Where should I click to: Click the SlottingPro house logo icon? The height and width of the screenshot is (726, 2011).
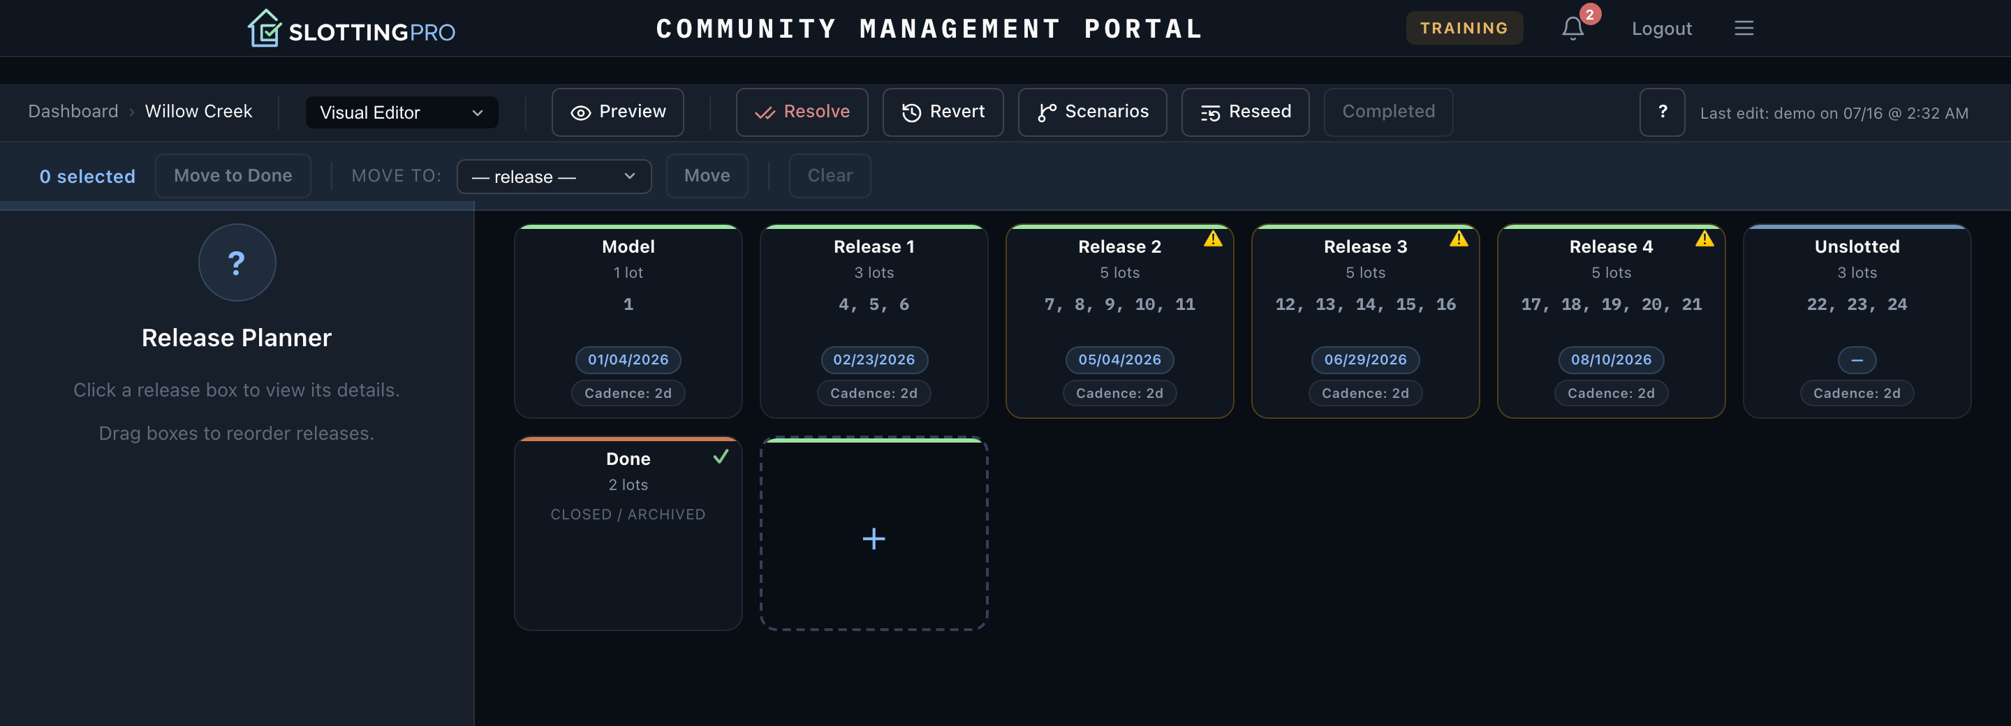[265, 29]
